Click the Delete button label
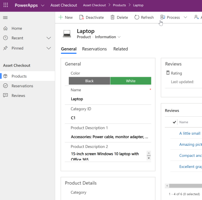The image size is (202, 200). (x=122, y=18)
